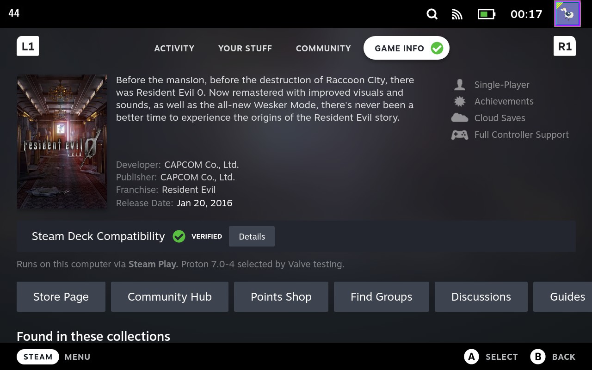Open Discussions
Image resolution: width=592 pixels, height=370 pixels.
pyautogui.click(x=481, y=296)
